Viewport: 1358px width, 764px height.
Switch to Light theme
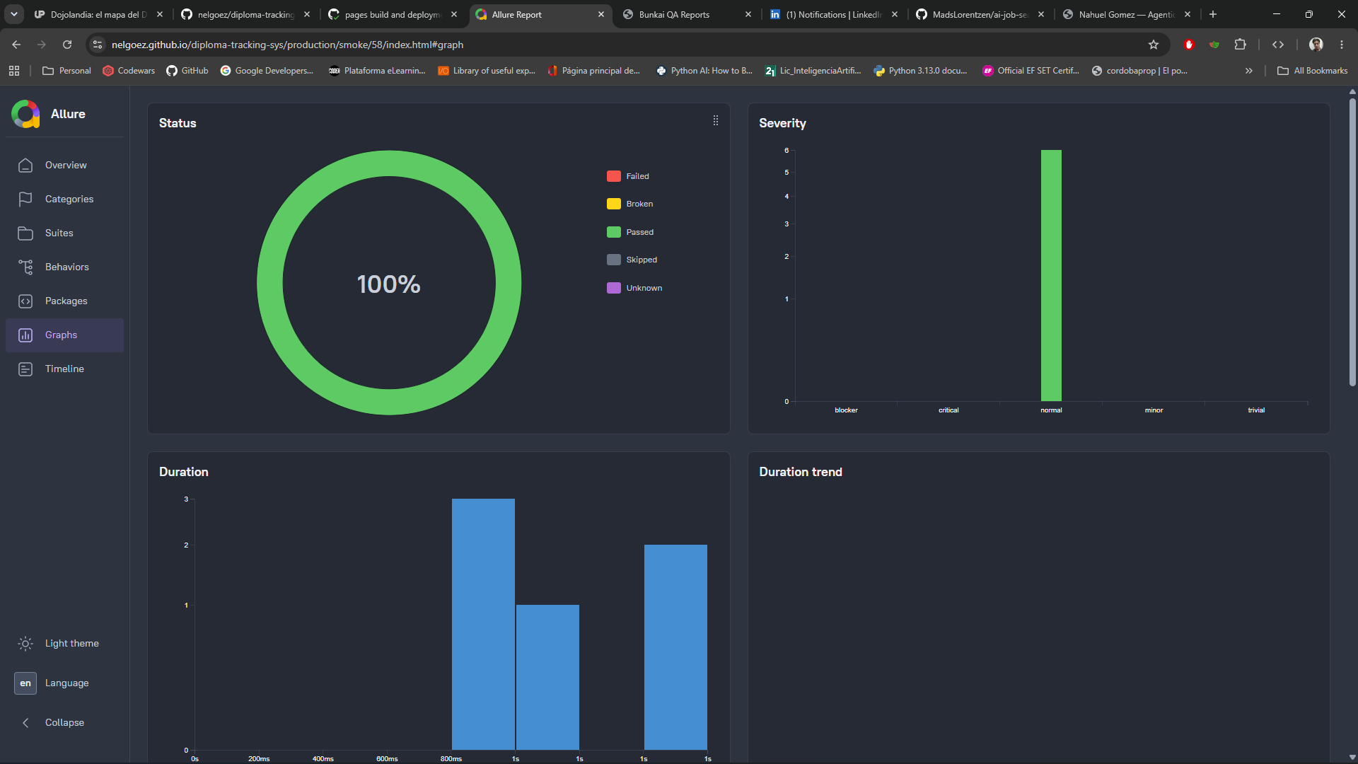click(x=64, y=643)
